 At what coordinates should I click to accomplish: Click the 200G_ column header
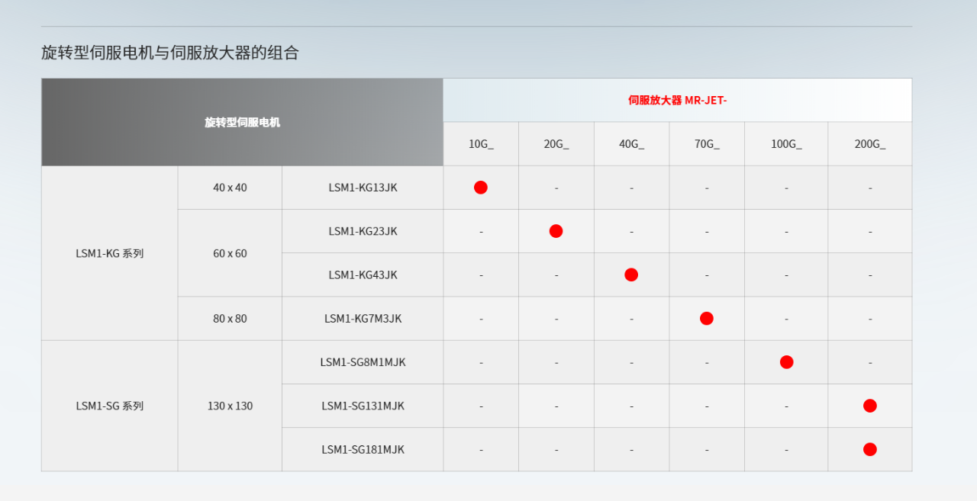870,144
